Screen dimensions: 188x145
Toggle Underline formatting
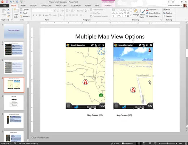(40, 15)
